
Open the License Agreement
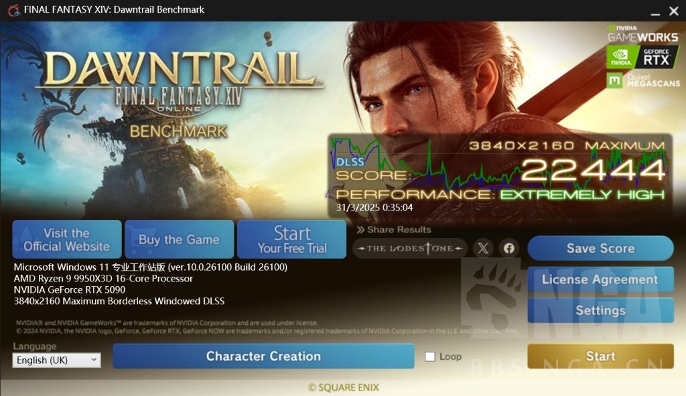click(600, 279)
